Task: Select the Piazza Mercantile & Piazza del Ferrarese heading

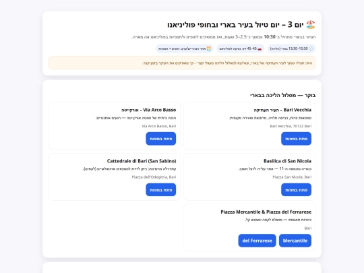Action: point(266,212)
